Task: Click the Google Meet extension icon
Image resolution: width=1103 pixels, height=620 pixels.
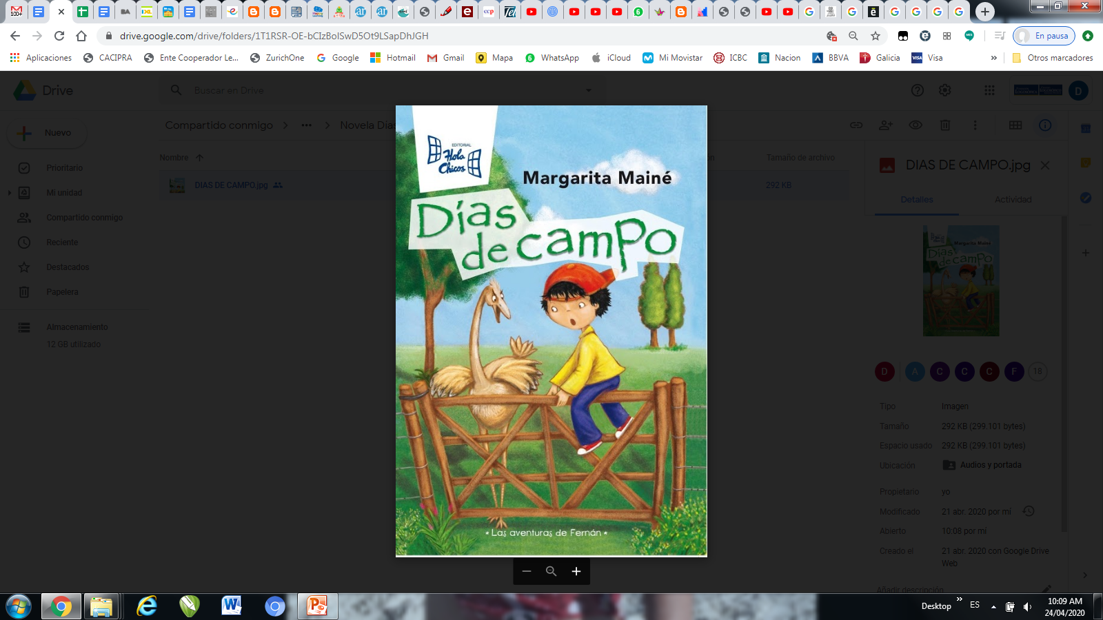Action: pos(969,36)
